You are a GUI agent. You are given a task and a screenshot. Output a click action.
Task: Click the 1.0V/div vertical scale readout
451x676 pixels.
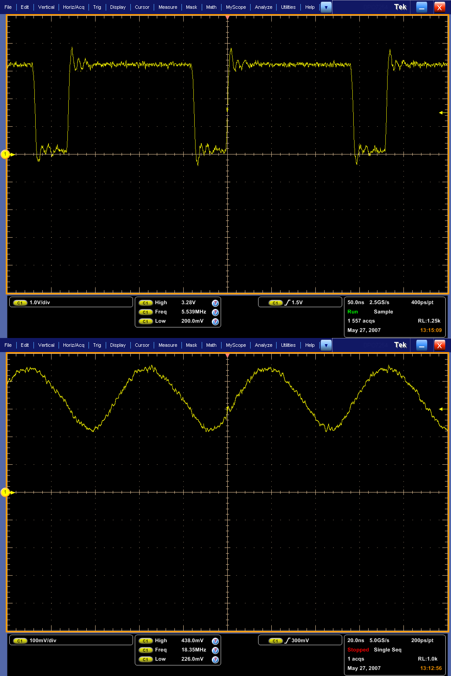[40, 303]
